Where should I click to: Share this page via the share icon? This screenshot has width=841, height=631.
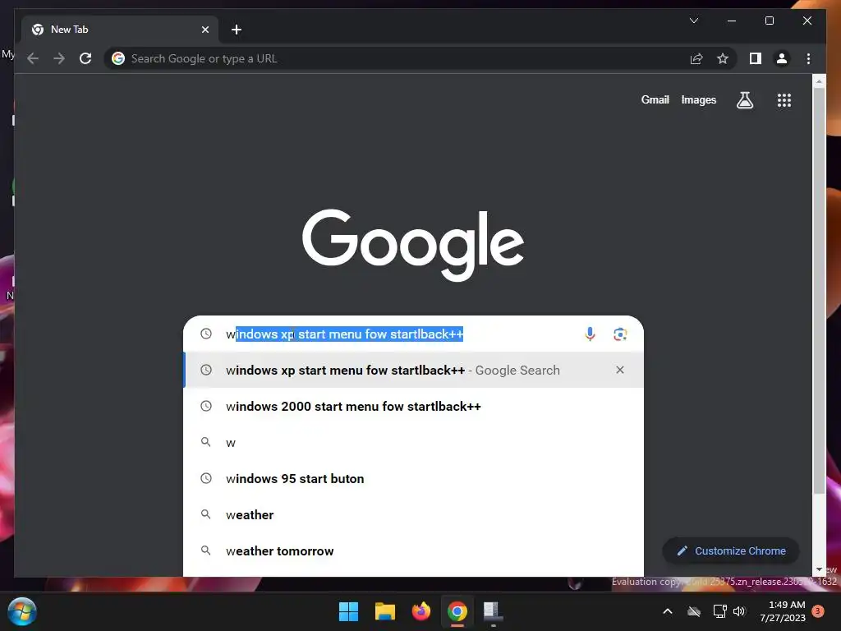696,58
